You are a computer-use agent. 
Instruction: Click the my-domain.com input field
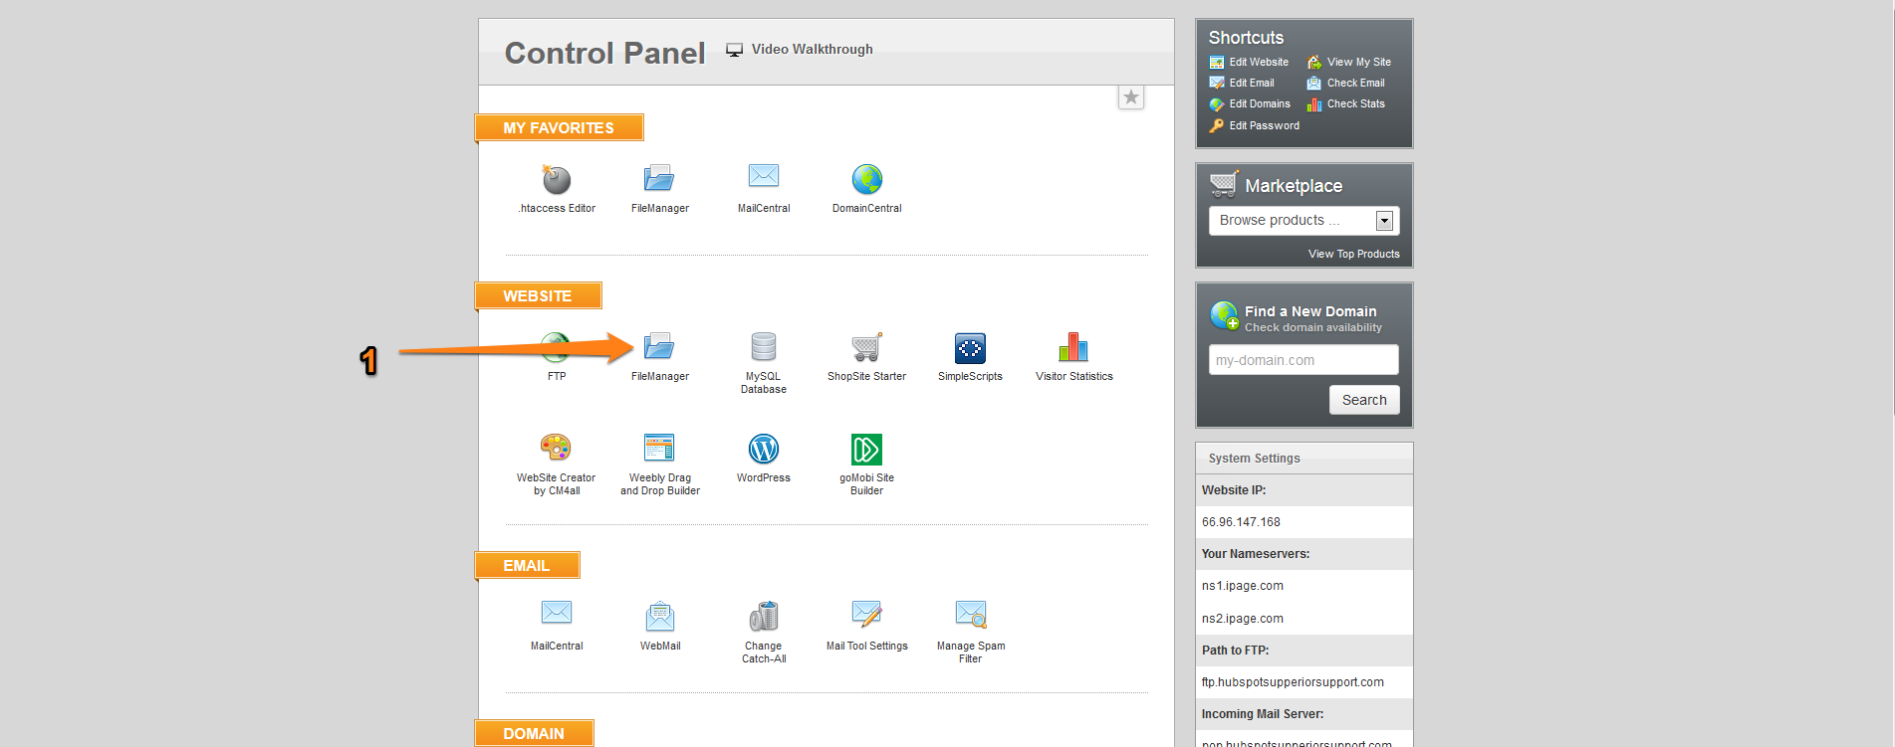1303,360
